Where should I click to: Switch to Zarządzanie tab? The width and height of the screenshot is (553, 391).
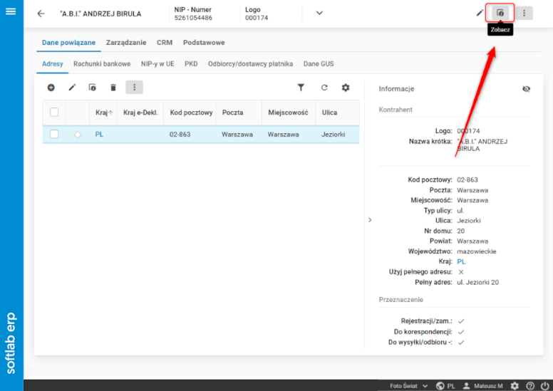(126, 43)
